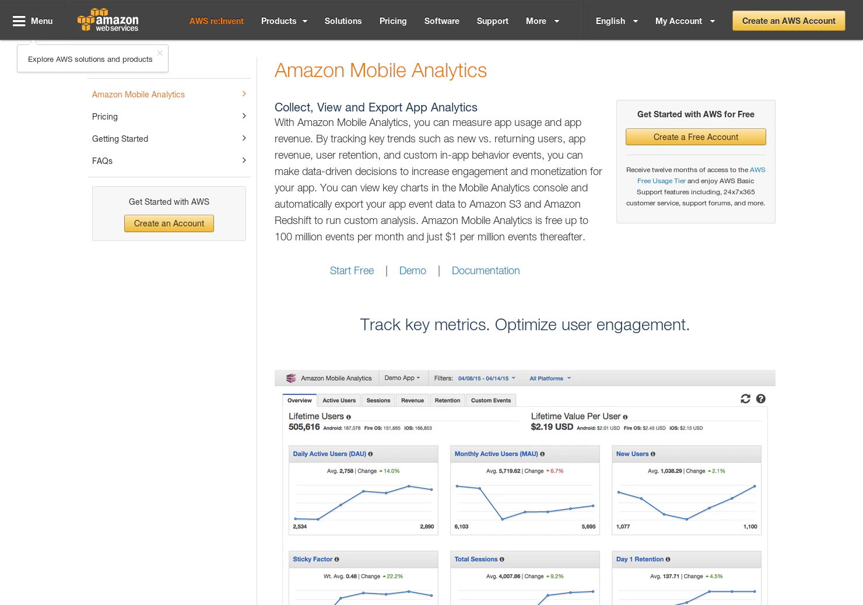
Task: Open Support in top navigation
Action: pos(493,21)
